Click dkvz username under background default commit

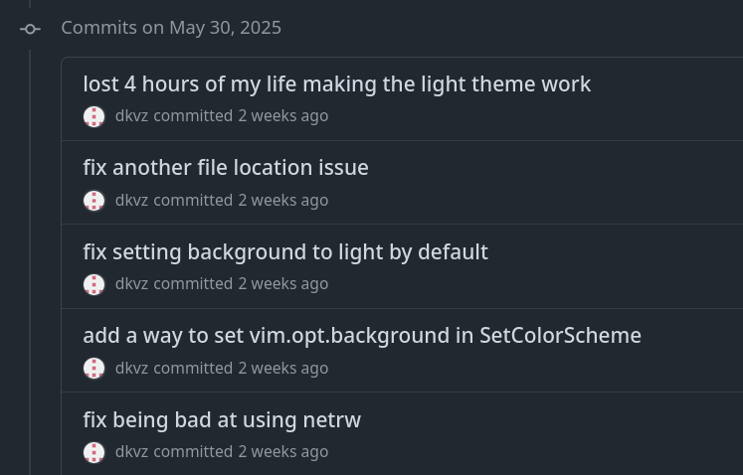(131, 284)
